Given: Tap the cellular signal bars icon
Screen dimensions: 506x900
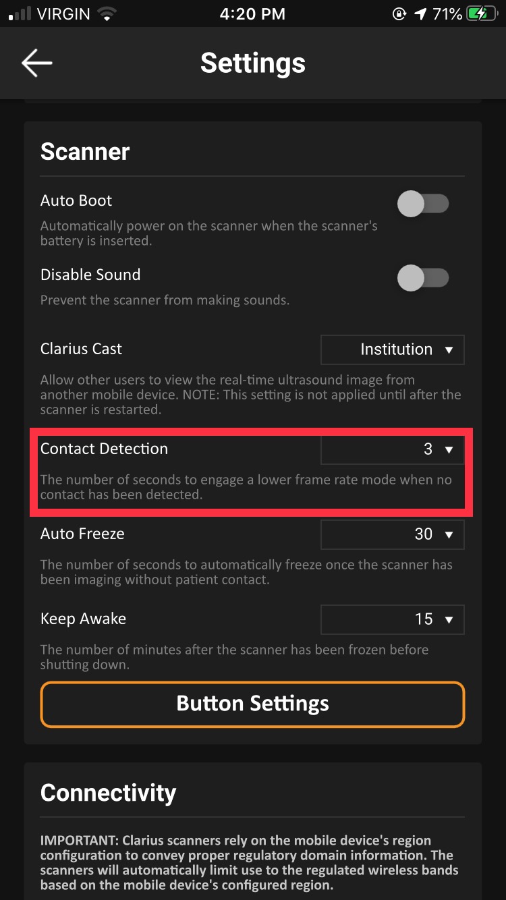Looking at the screenshot, I should click(21, 13).
